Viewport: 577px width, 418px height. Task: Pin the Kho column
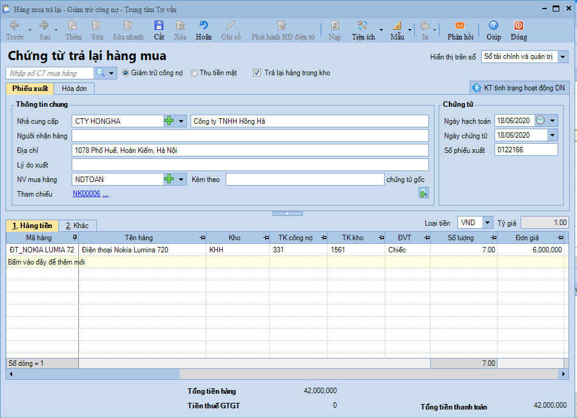(266, 238)
